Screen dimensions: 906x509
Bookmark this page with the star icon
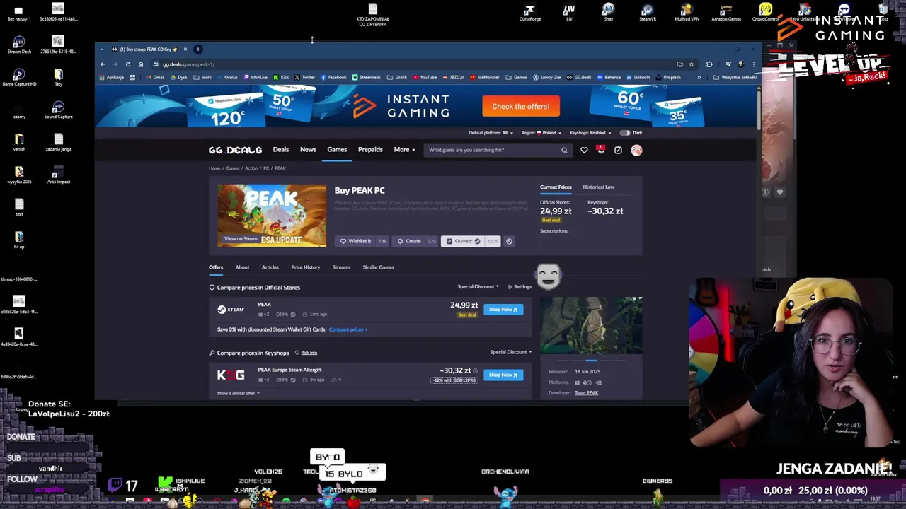[692, 64]
